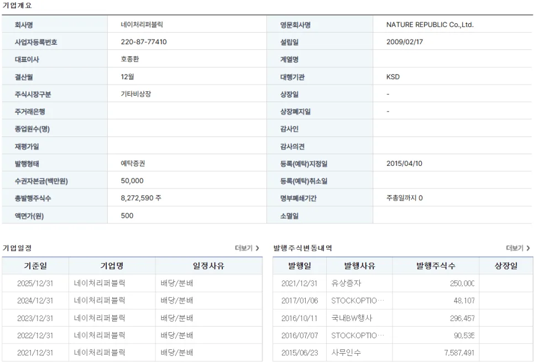
Task: Click the 기업일정 section heading
Action: tap(17, 248)
